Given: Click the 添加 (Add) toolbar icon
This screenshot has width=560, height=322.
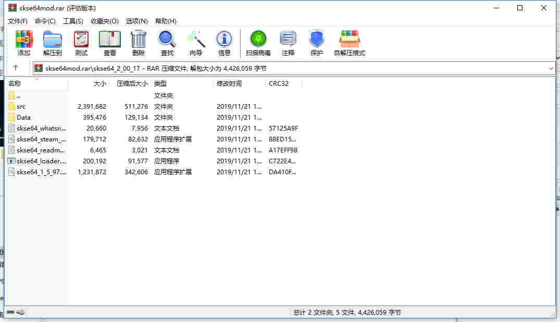Looking at the screenshot, I should [24, 43].
